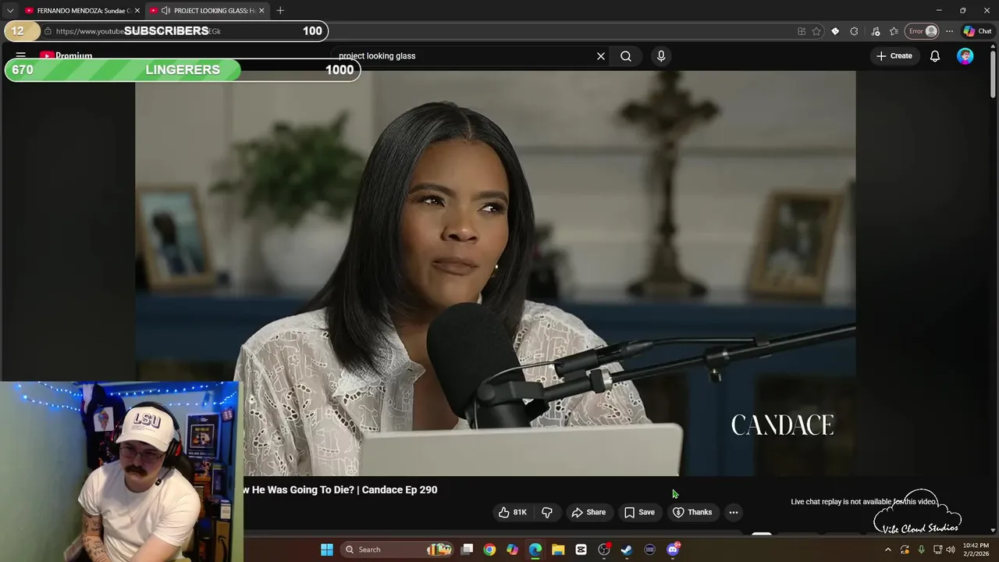Open the split screen icon in address bar
This screenshot has width=999, height=562.
[802, 31]
